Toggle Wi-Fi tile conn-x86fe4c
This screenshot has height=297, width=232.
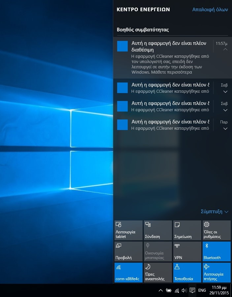[x=128, y=272]
